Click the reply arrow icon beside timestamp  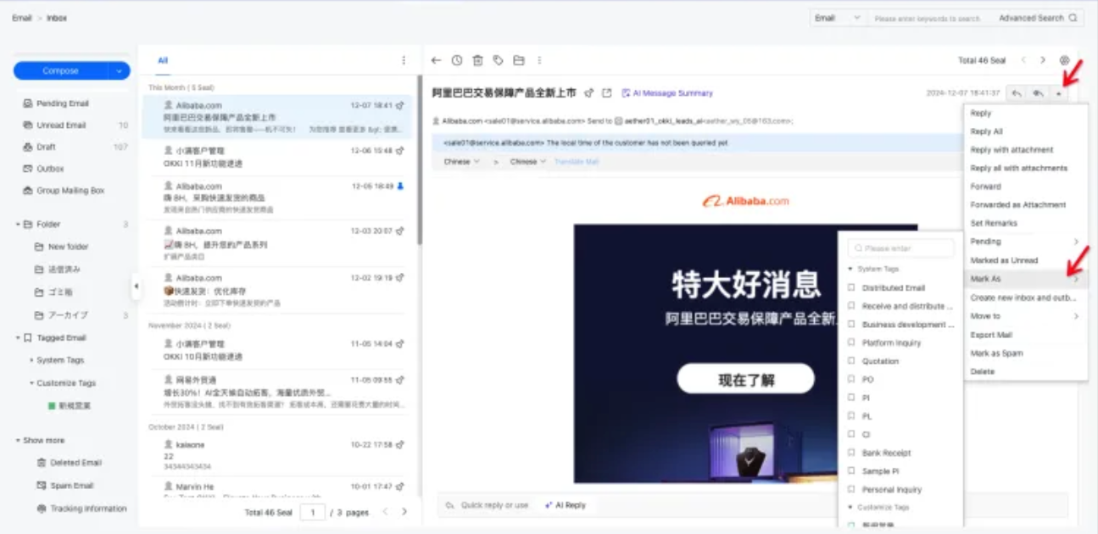[1017, 93]
